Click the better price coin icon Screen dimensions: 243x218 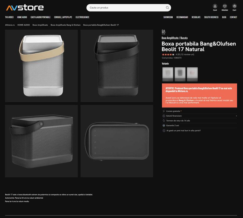(164, 131)
